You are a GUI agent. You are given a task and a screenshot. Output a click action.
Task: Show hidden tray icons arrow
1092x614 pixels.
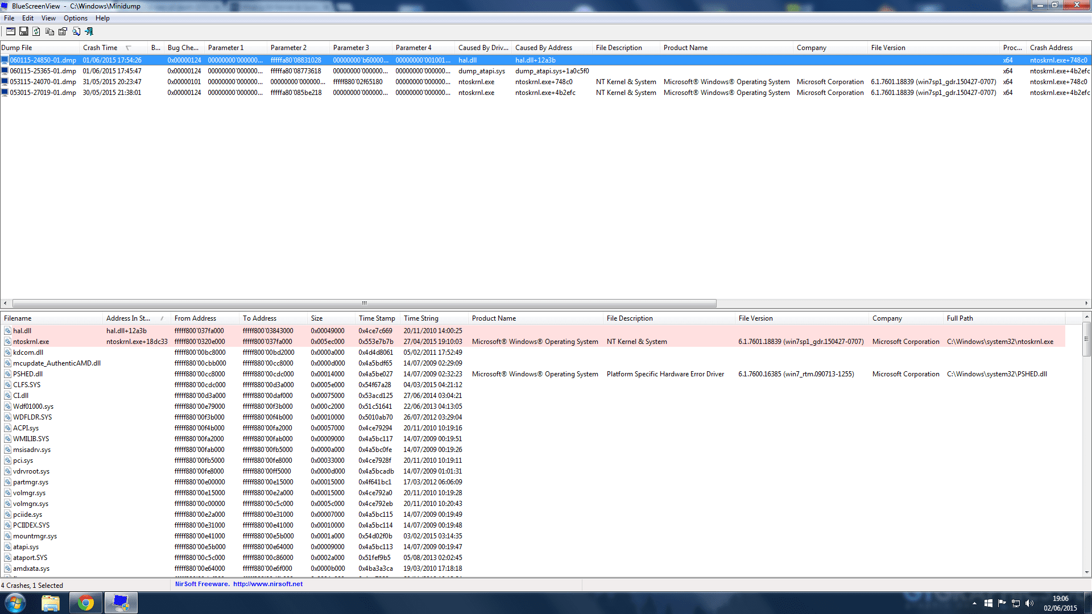pyautogui.click(x=974, y=603)
